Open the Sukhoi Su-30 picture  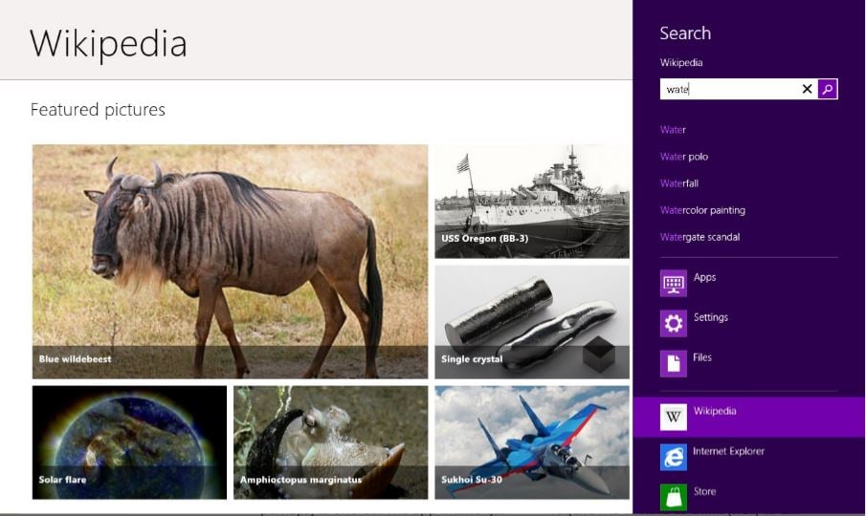click(532, 442)
